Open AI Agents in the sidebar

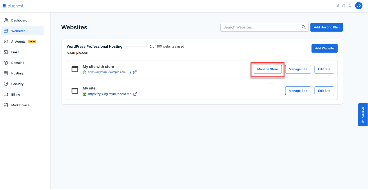[x=22, y=42]
